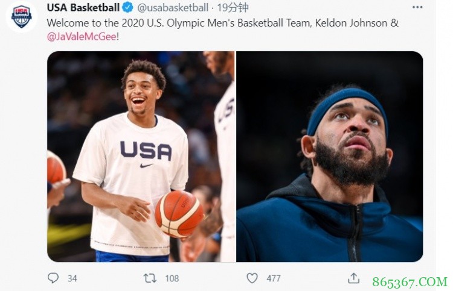Click the basketball held by the smiling player
The width and height of the screenshot is (453, 291).
coord(179,213)
